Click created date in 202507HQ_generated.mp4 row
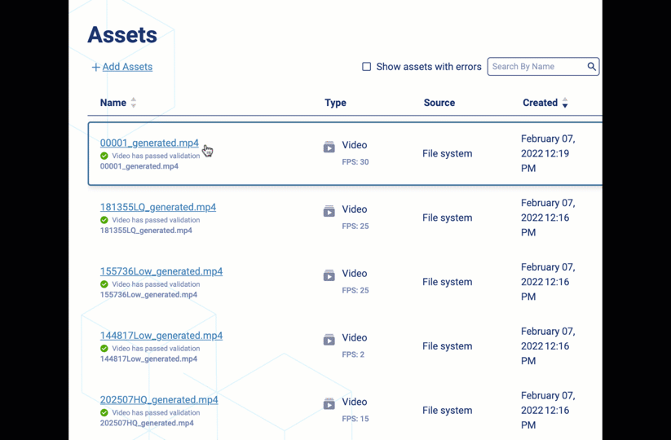Screen dimensions: 671x440 (x=548, y=410)
